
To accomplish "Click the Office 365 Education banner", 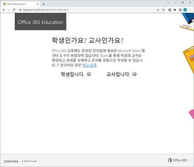I will [x=41, y=22].
